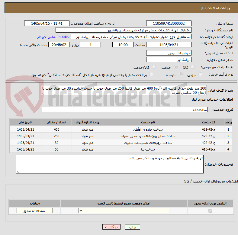Screen dimensions: 238x235
Task: Toggle the mandatory permit checkbox
Action: [210, 211]
